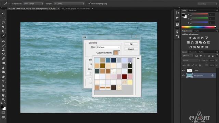The image size is (219, 123).
Task: Select the Path Selection tool
Action: pos(3,86)
